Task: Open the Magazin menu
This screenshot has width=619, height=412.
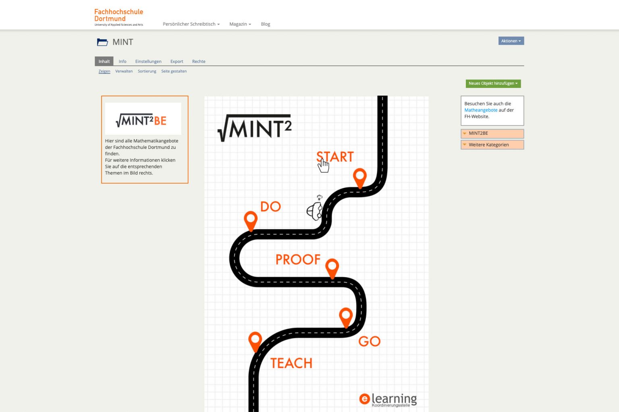Action: click(240, 24)
